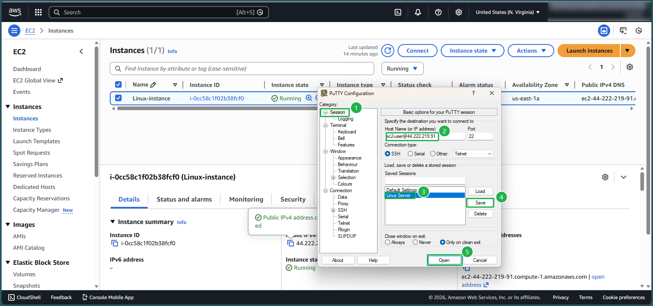
Task: Select Colours in the PuTTY category tree
Action: coord(345,184)
